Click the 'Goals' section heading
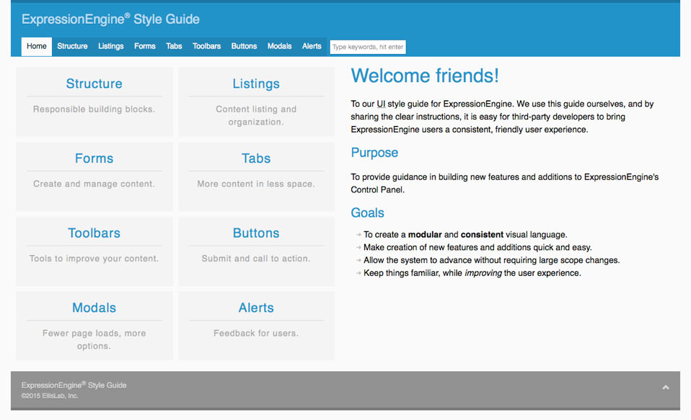Screen dimensions: 691x420 [x=368, y=213]
